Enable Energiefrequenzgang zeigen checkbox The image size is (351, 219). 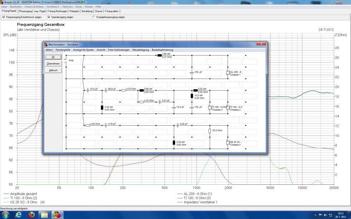click(x=94, y=17)
